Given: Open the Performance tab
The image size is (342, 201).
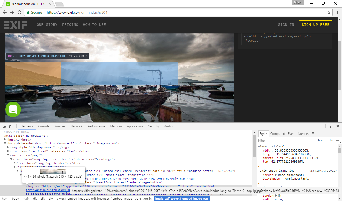Looking at the screenshot, I should tap(96, 126).
